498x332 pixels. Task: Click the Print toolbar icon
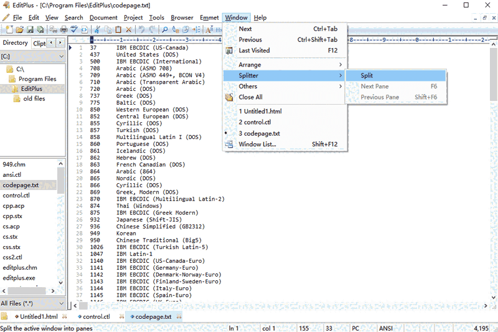64,29
